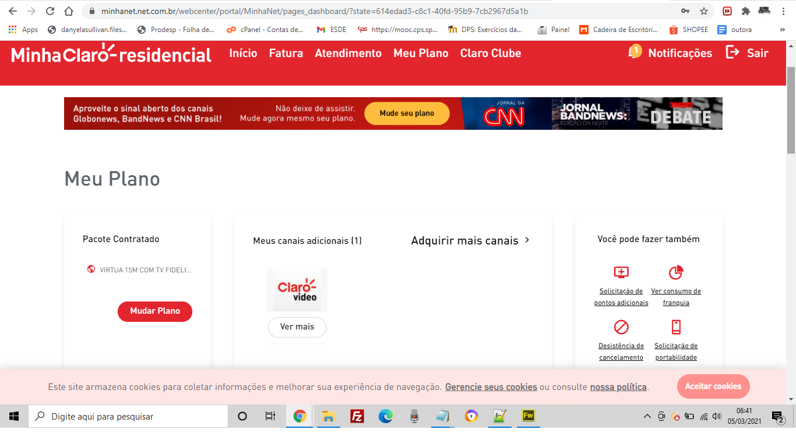Bookmark this page with the star icon

pyautogui.click(x=704, y=11)
